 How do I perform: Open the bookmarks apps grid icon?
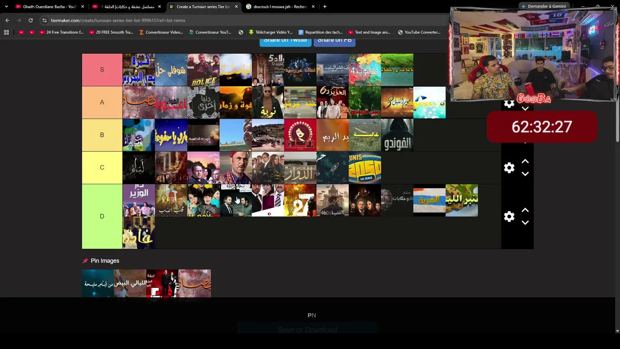tap(6, 32)
